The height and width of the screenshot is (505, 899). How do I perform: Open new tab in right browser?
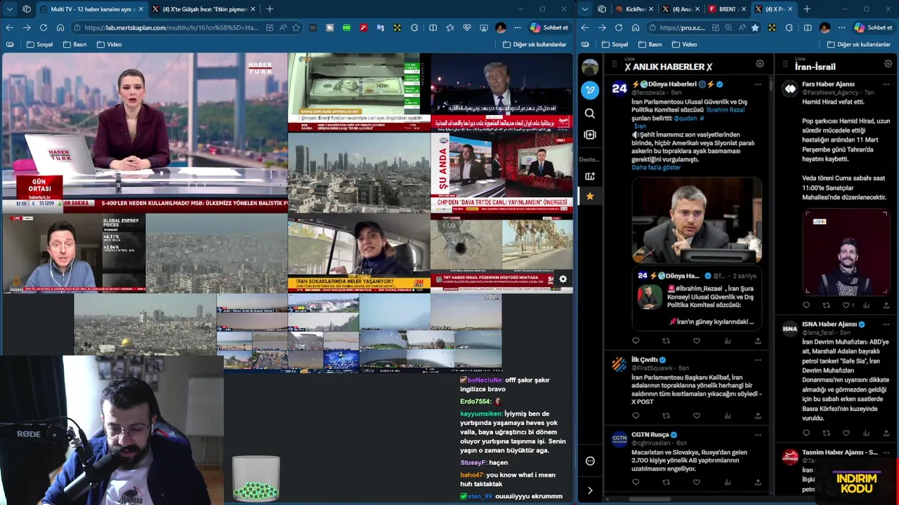[x=806, y=9]
